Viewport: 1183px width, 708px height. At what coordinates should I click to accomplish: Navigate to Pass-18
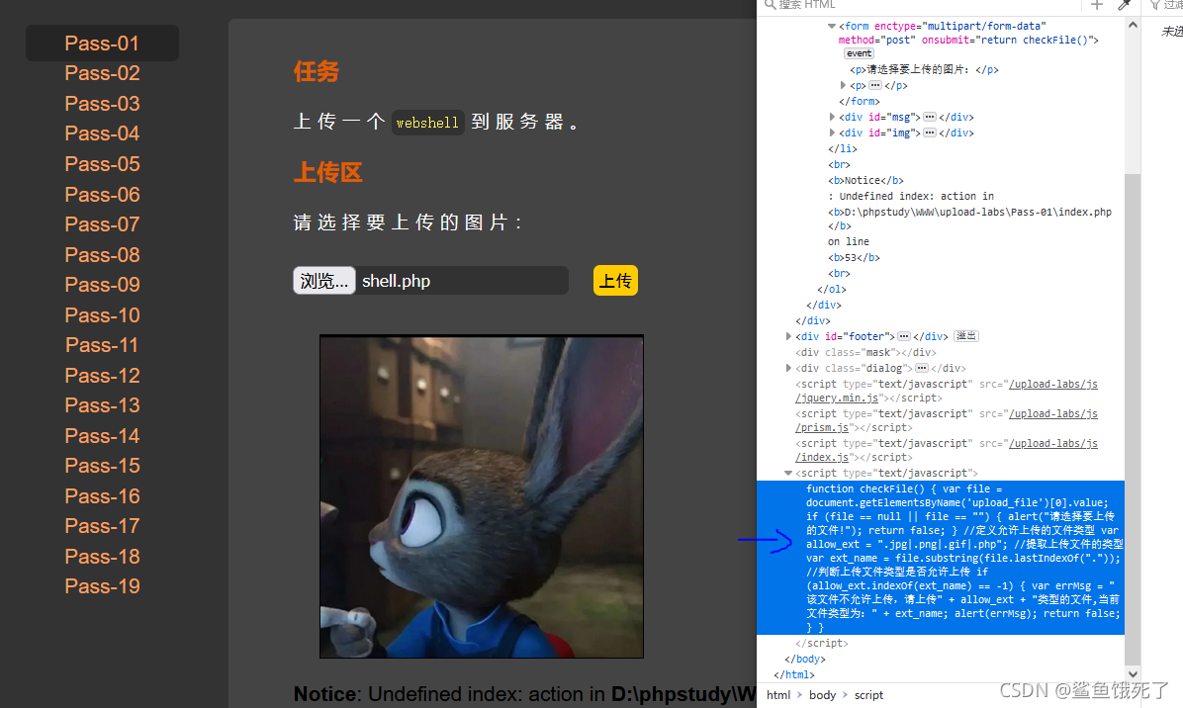click(x=102, y=557)
